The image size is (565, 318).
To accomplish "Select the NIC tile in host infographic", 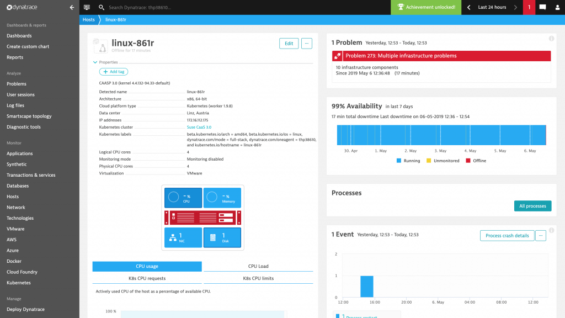I will [x=183, y=237].
